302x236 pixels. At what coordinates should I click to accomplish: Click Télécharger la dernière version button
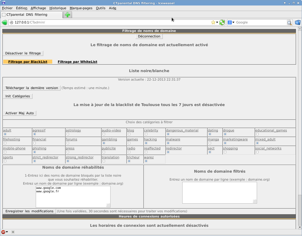pos(32,88)
